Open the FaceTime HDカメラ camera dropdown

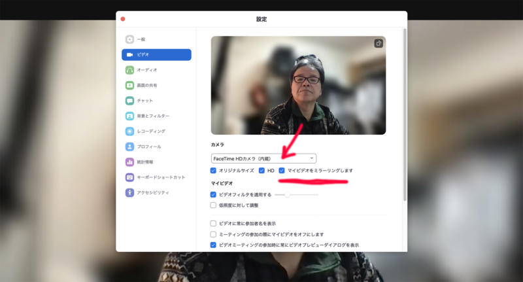[x=263, y=158]
